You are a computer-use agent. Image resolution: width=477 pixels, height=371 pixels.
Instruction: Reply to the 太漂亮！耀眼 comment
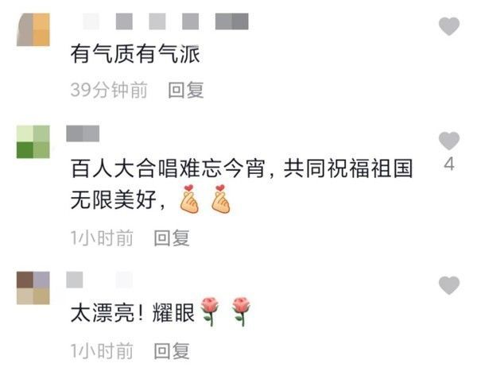point(172,350)
